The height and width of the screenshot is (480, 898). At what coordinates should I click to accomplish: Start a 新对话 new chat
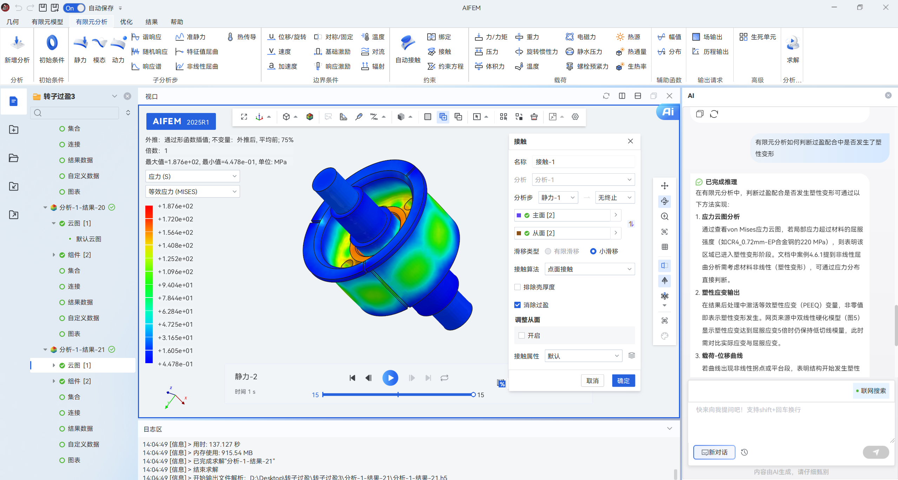point(714,452)
